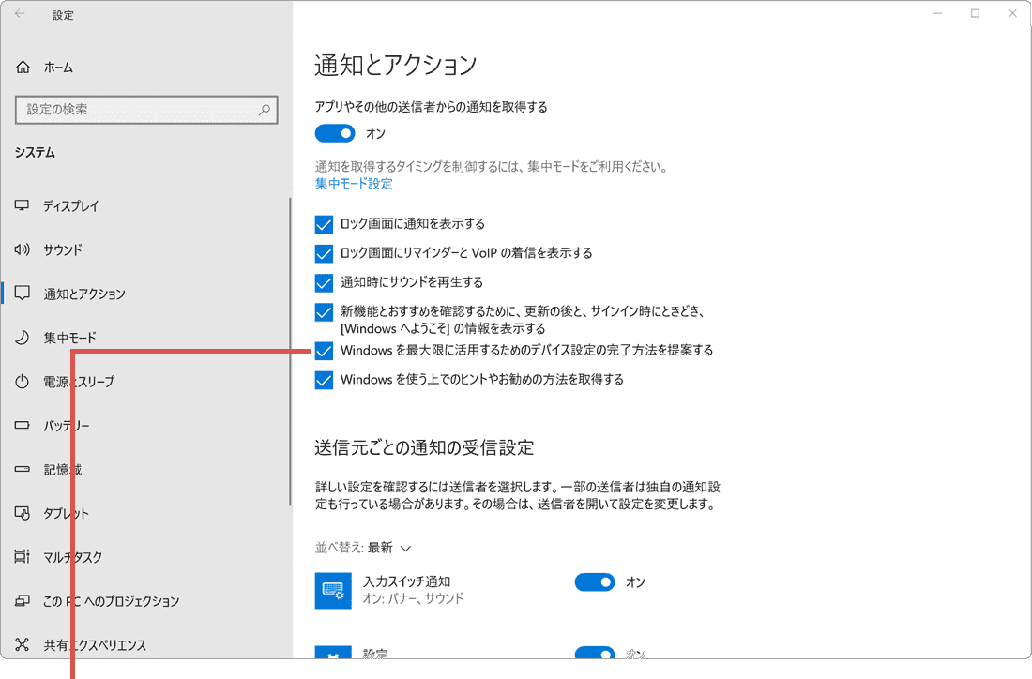The image size is (1032, 679).
Task: Uncheck ロック画面に通知を表示する
Action: [324, 223]
